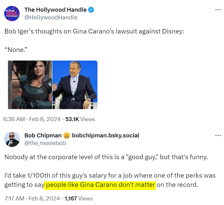224x205 pixels.
Task: Open the Bob Chipman display name link
Action: point(43,136)
